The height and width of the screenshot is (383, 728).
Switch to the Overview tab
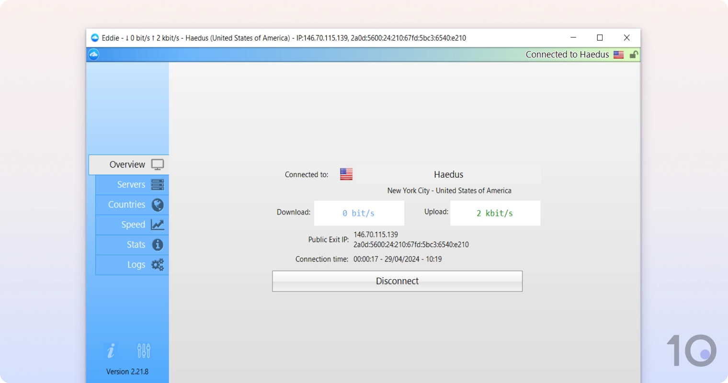click(x=128, y=165)
